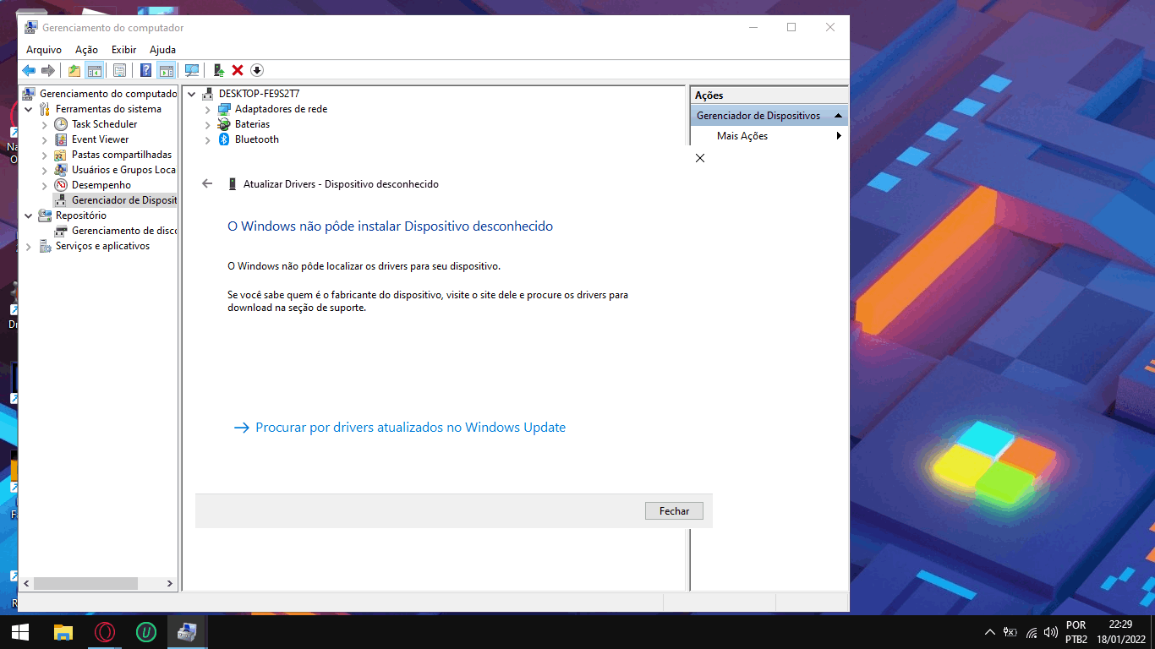Click the Fechar button
The height and width of the screenshot is (649, 1155).
[x=674, y=510]
